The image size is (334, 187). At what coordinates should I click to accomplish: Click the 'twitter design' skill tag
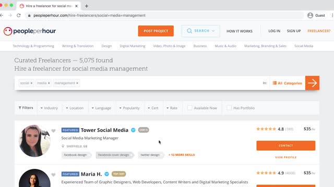[151, 155]
